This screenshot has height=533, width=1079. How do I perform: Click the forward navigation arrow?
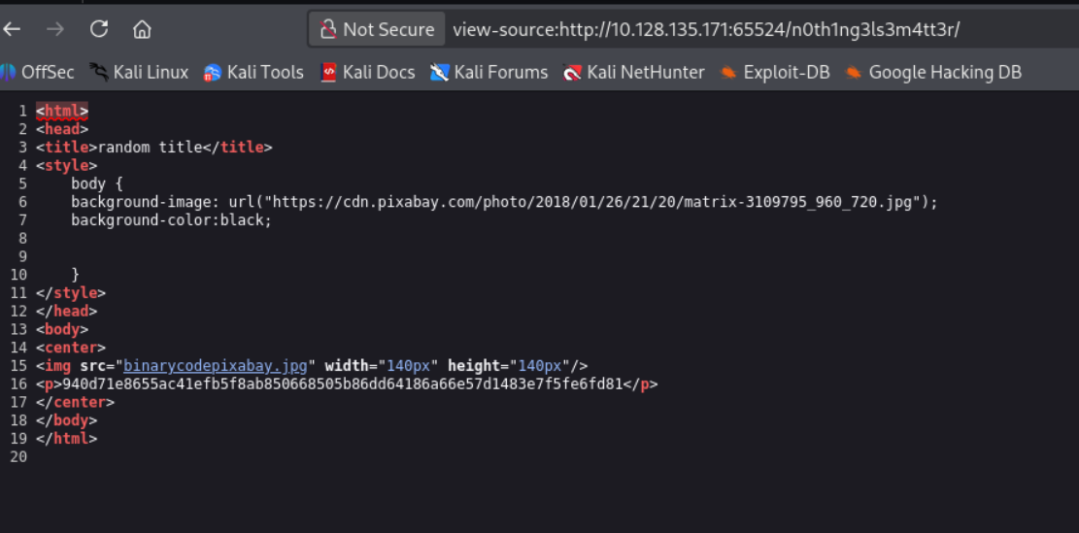coord(55,29)
